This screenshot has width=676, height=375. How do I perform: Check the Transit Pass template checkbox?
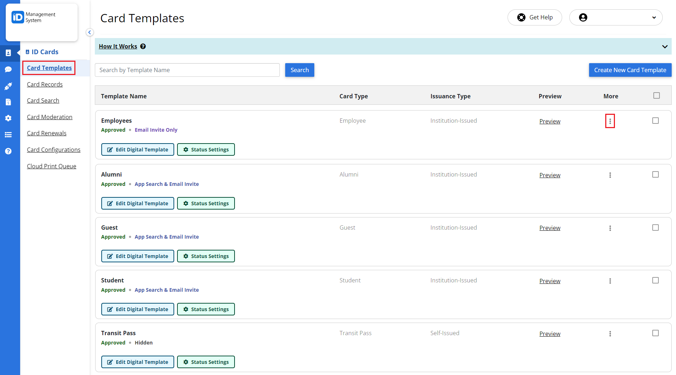[656, 333]
